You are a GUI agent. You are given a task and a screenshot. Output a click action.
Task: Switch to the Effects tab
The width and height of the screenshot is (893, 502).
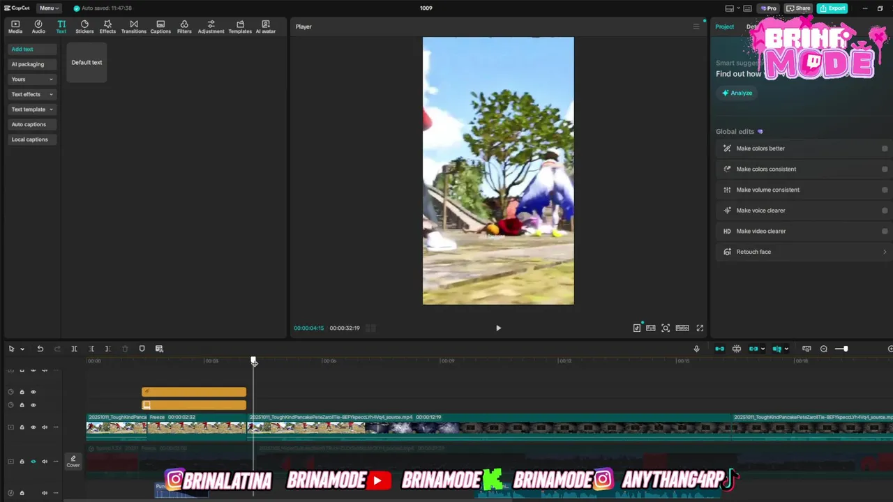(107, 26)
